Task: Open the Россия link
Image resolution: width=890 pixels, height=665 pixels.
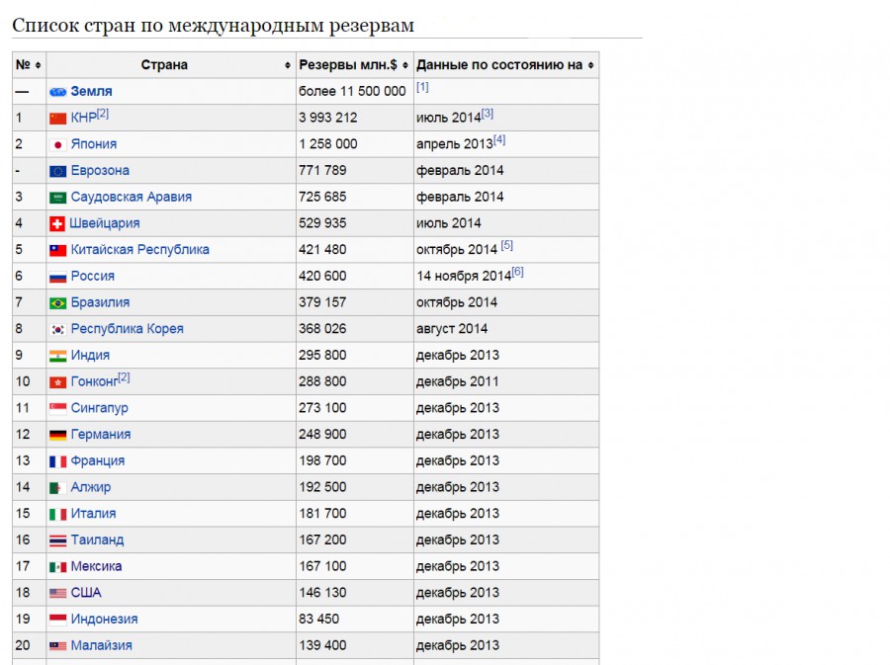Action: (x=93, y=276)
